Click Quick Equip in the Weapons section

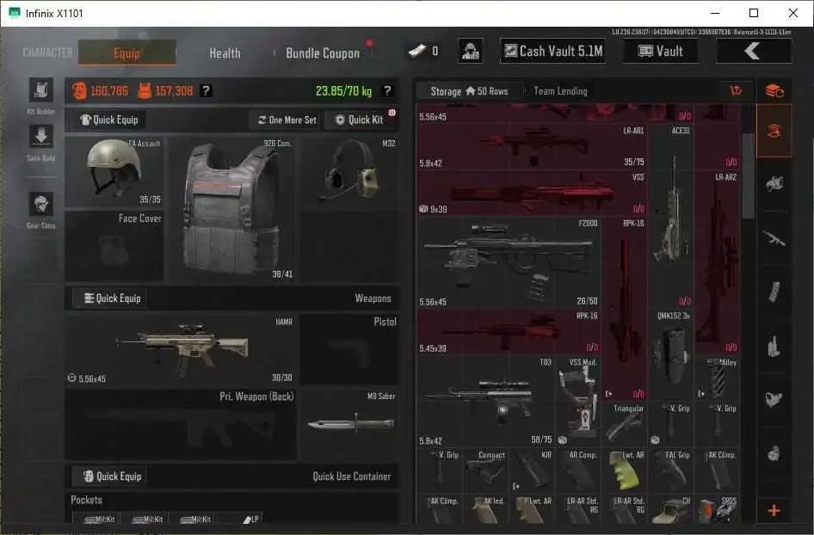[109, 298]
